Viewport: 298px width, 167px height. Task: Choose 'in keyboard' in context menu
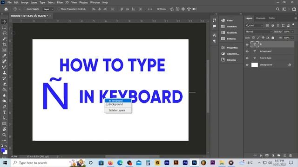pos(118,101)
